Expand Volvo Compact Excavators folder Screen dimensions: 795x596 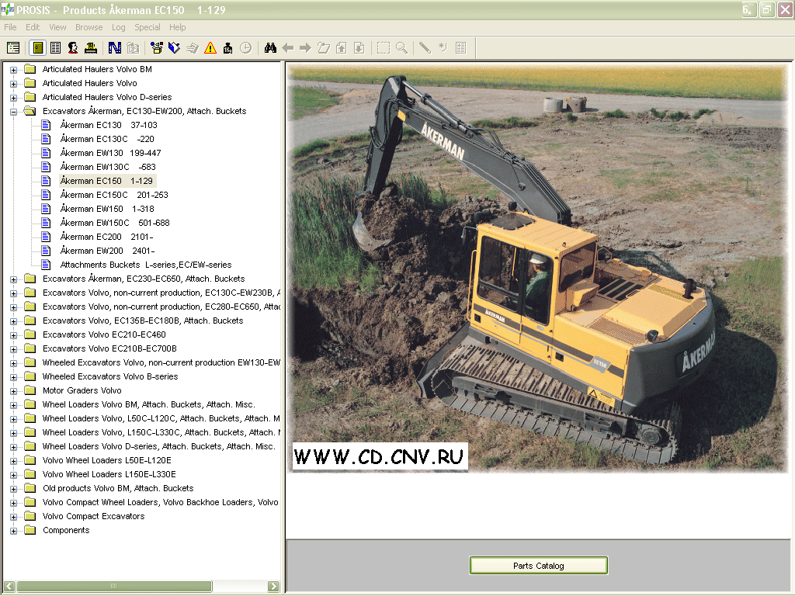[x=14, y=517]
